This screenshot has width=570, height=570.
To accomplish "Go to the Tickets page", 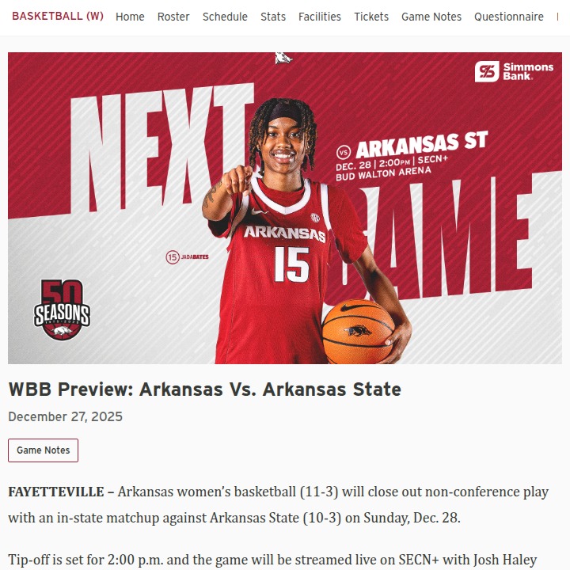I will point(371,17).
